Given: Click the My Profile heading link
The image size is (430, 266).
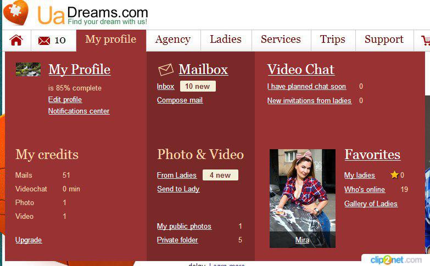Looking at the screenshot, I should (80, 70).
